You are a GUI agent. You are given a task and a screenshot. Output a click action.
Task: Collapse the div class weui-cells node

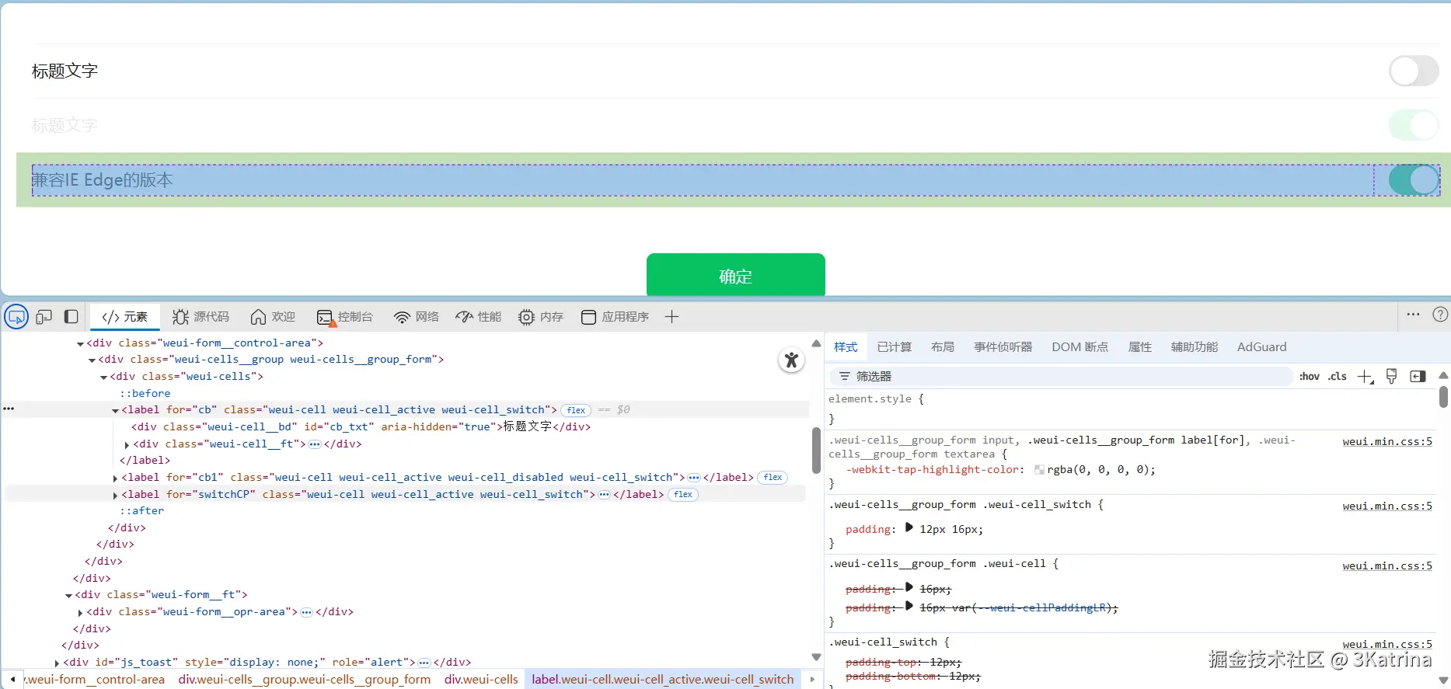coord(103,377)
